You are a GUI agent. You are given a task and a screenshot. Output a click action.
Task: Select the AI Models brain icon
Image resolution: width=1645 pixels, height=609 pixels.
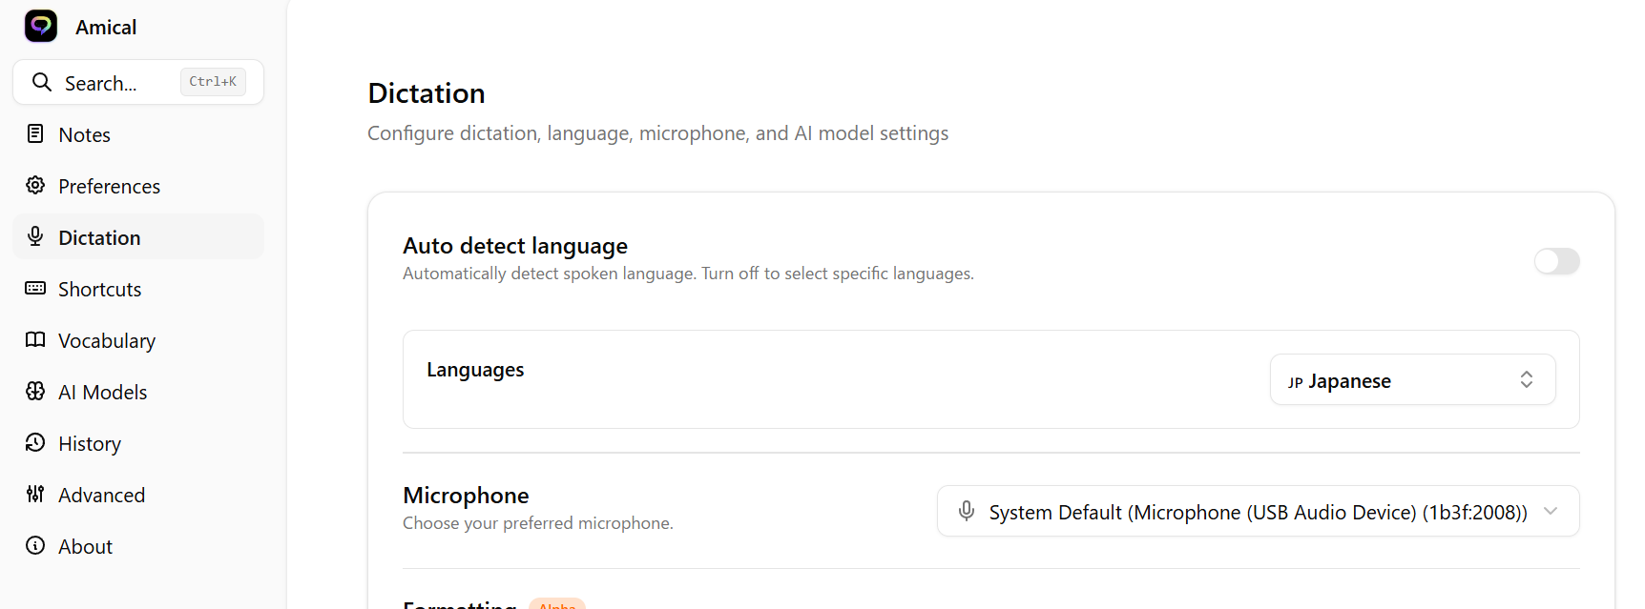coord(35,392)
